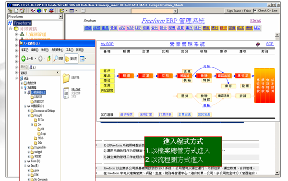Open the Explorer views dropdown button
The image size is (288, 181).
tap(83, 59)
